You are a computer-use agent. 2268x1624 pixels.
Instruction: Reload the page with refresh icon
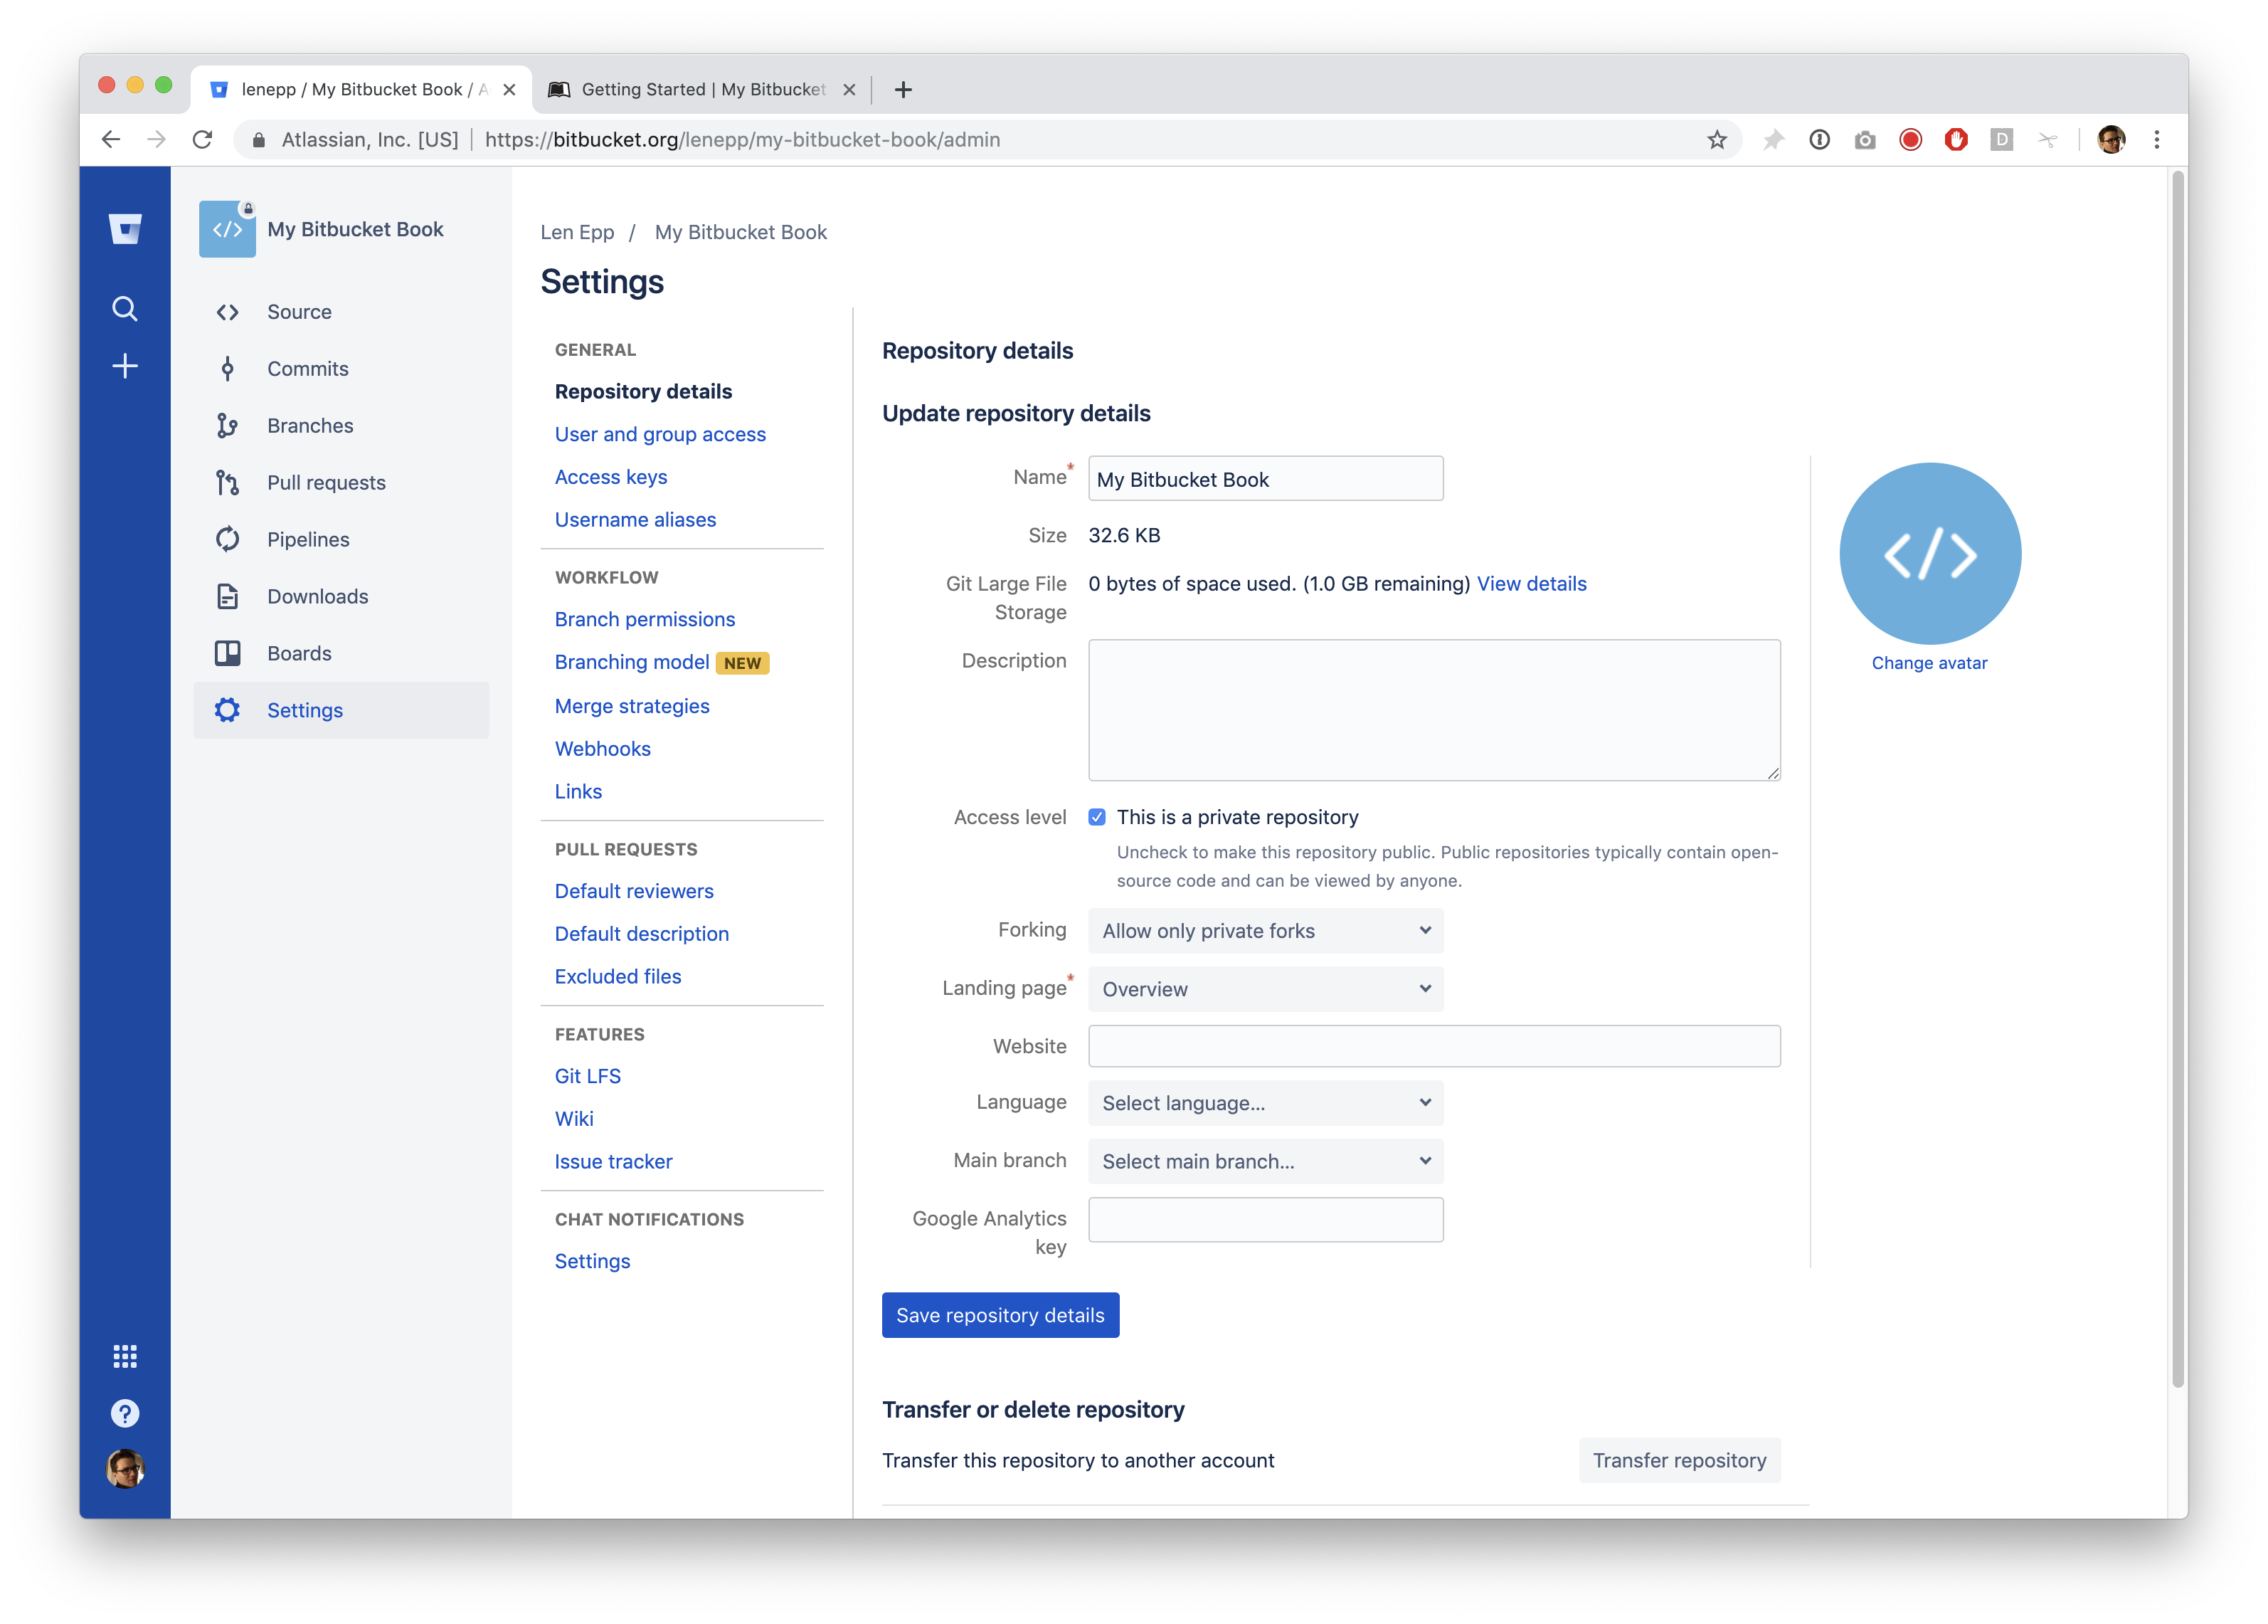coord(203,139)
